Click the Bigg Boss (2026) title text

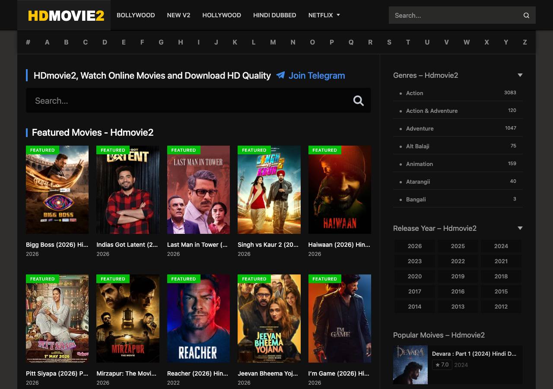click(57, 245)
